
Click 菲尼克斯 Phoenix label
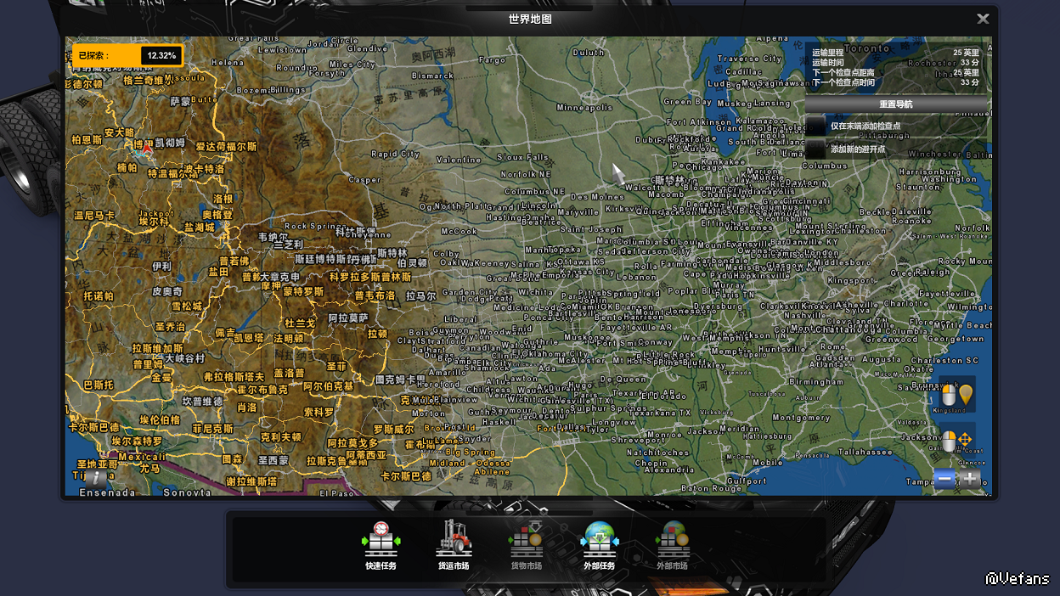[x=212, y=429]
